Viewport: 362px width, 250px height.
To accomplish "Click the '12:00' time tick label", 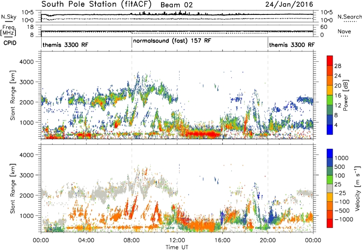I will pos(177,241).
